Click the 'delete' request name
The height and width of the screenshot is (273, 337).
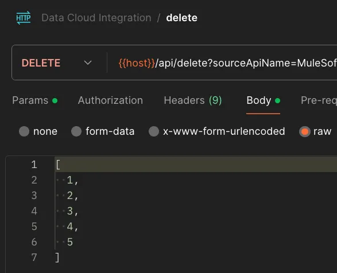point(181,18)
